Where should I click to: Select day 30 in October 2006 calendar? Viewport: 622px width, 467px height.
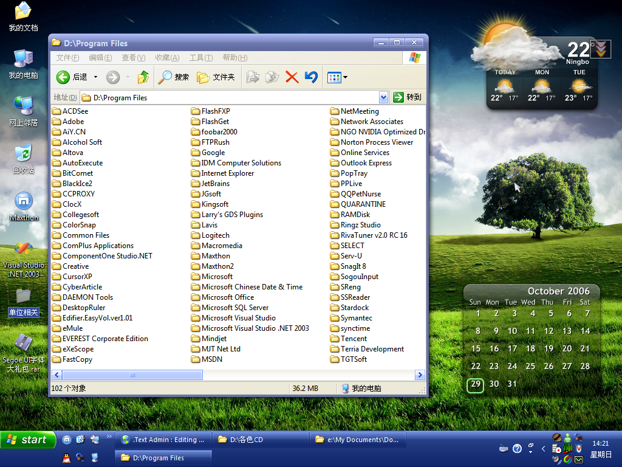tap(494, 384)
